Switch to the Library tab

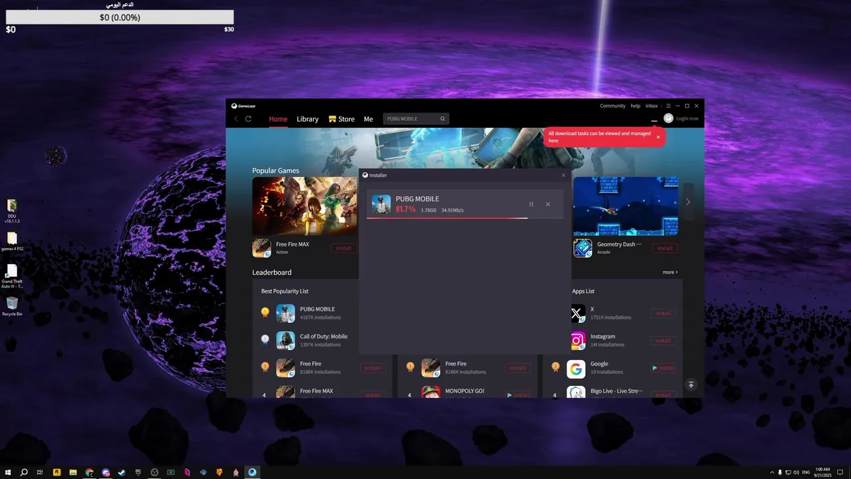click(307, 119)
